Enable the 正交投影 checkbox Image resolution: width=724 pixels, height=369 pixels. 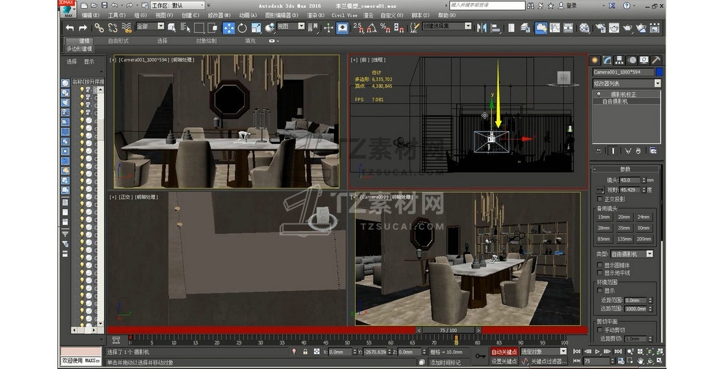pos(601,199)
